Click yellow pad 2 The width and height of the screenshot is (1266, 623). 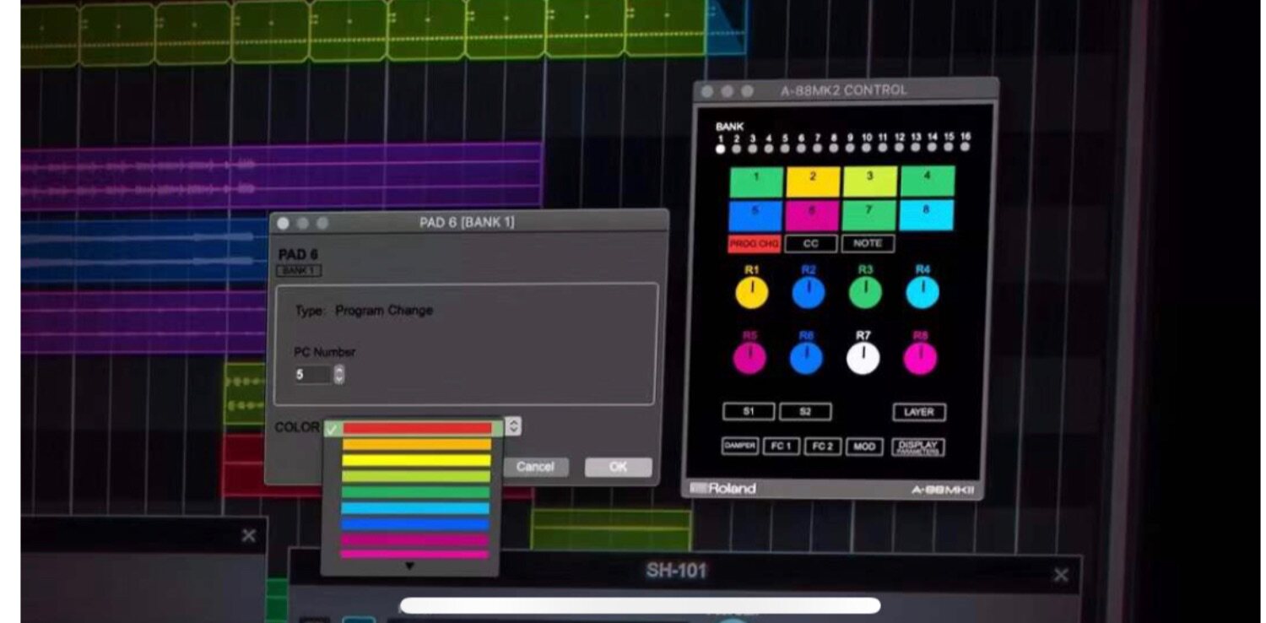click(813, 181)
